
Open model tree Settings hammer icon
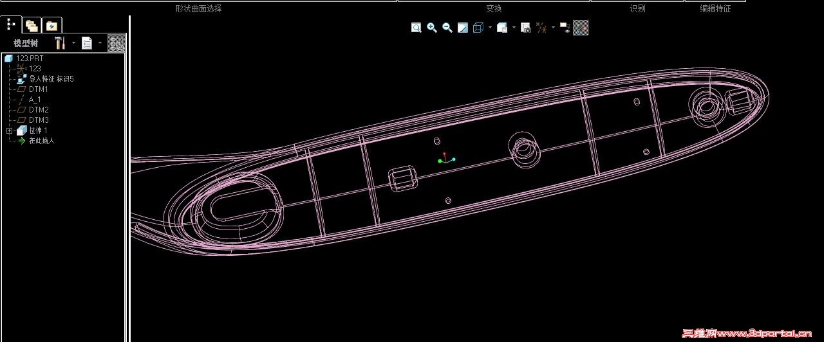click(x=60, y=43)
